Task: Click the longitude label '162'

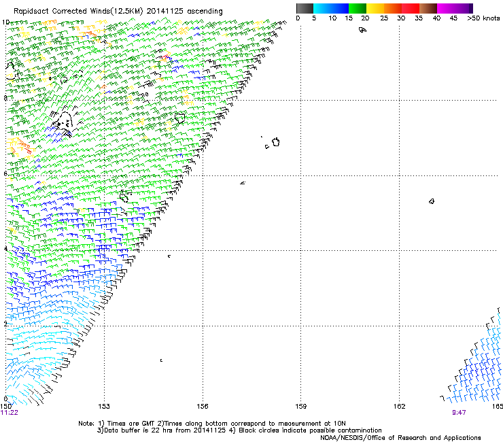Action: (x=400, y=407)
